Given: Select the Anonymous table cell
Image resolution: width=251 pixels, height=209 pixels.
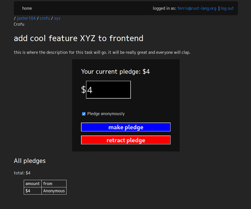Looking at the screenshot, I should [x=54, y=191].
